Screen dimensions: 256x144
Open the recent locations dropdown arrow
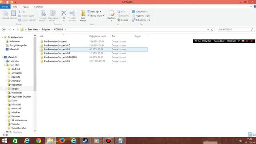click(x=14, y=30)
